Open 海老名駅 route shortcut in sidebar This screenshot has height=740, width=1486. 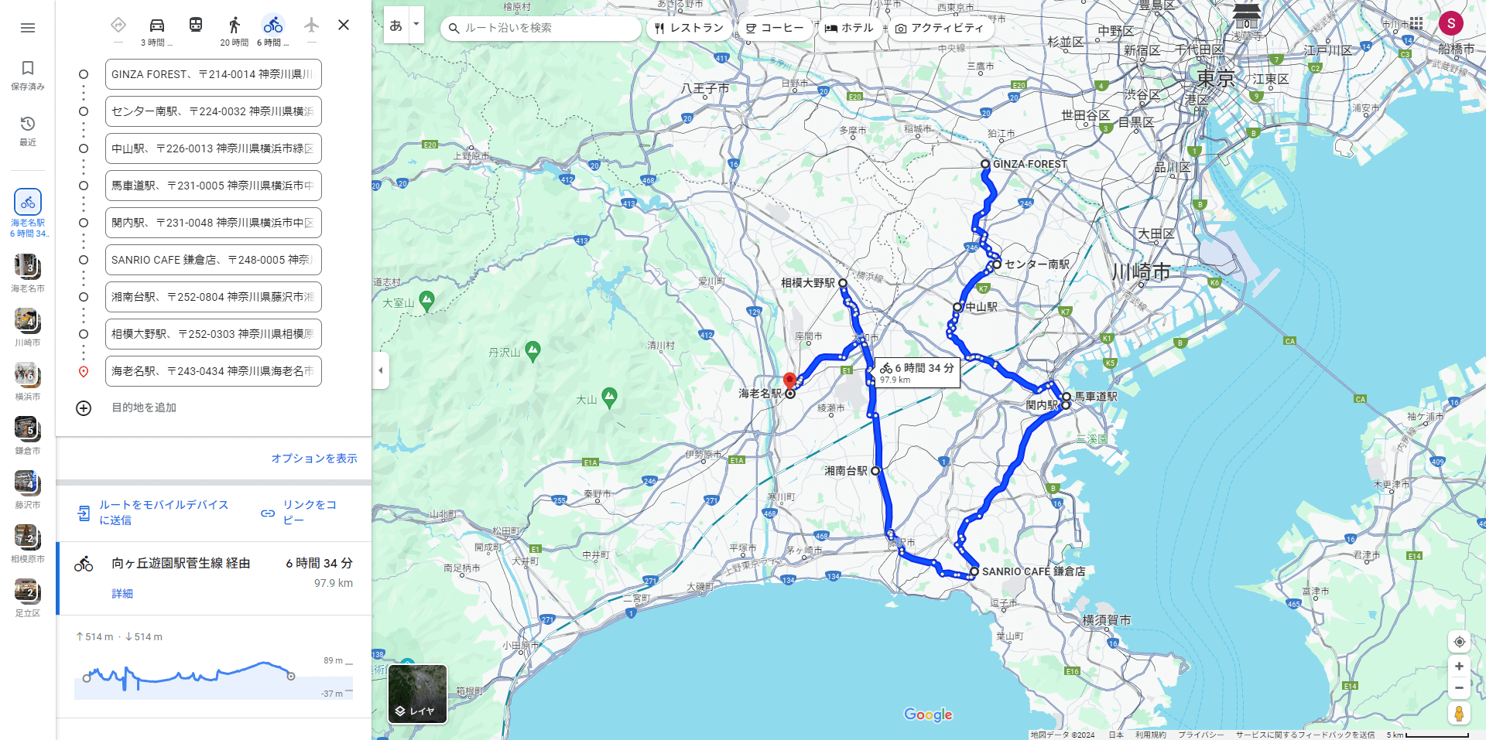[x=28, y=213]
